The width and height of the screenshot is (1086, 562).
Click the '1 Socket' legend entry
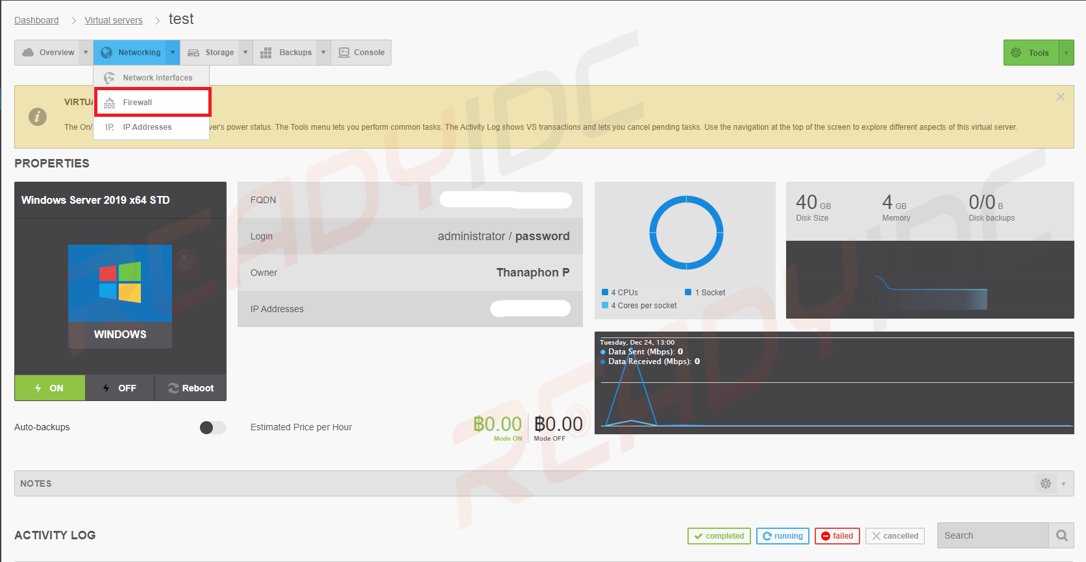coord(705,293)
